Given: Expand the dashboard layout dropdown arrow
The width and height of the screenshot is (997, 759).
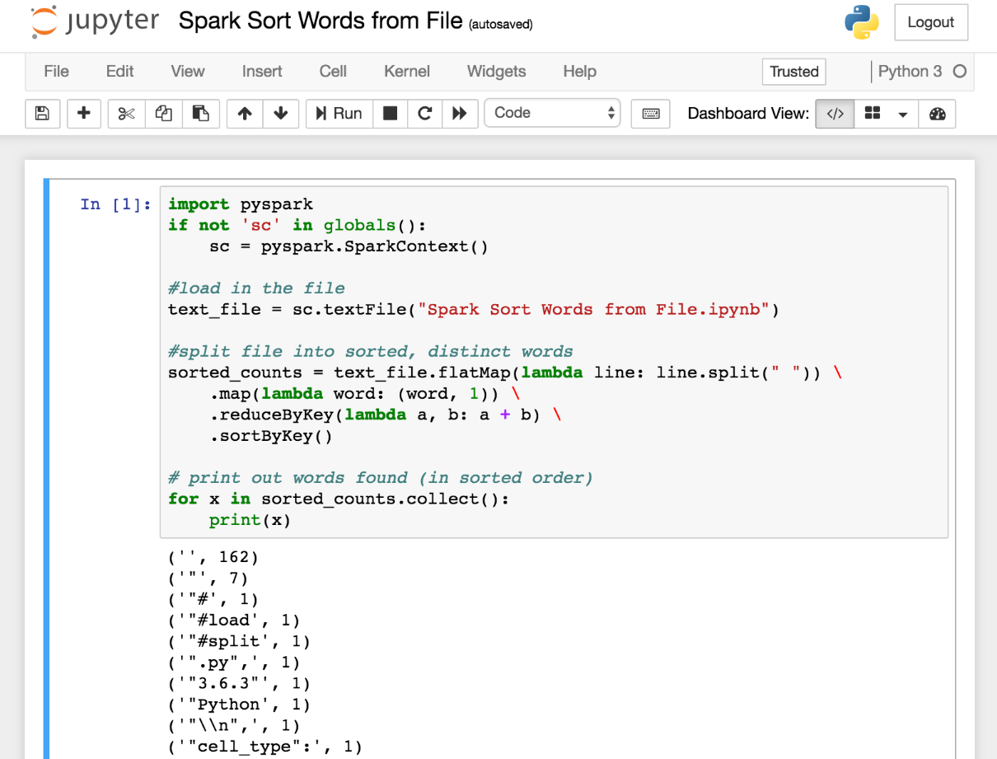Looking at the screenshot, I should coord(902,114).
